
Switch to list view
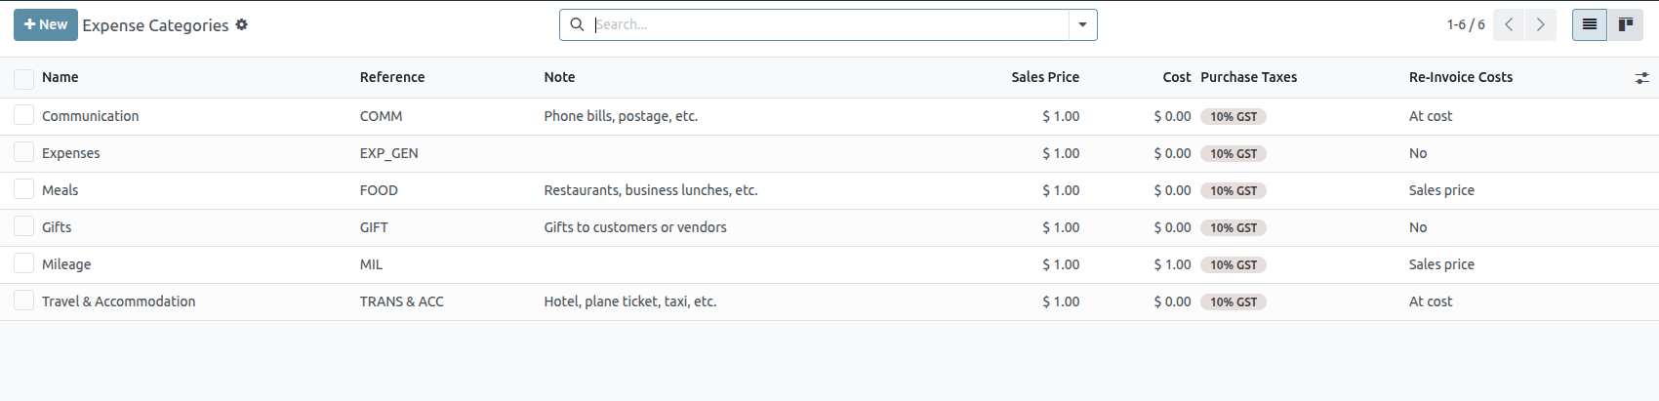(x=1590, y=25)
